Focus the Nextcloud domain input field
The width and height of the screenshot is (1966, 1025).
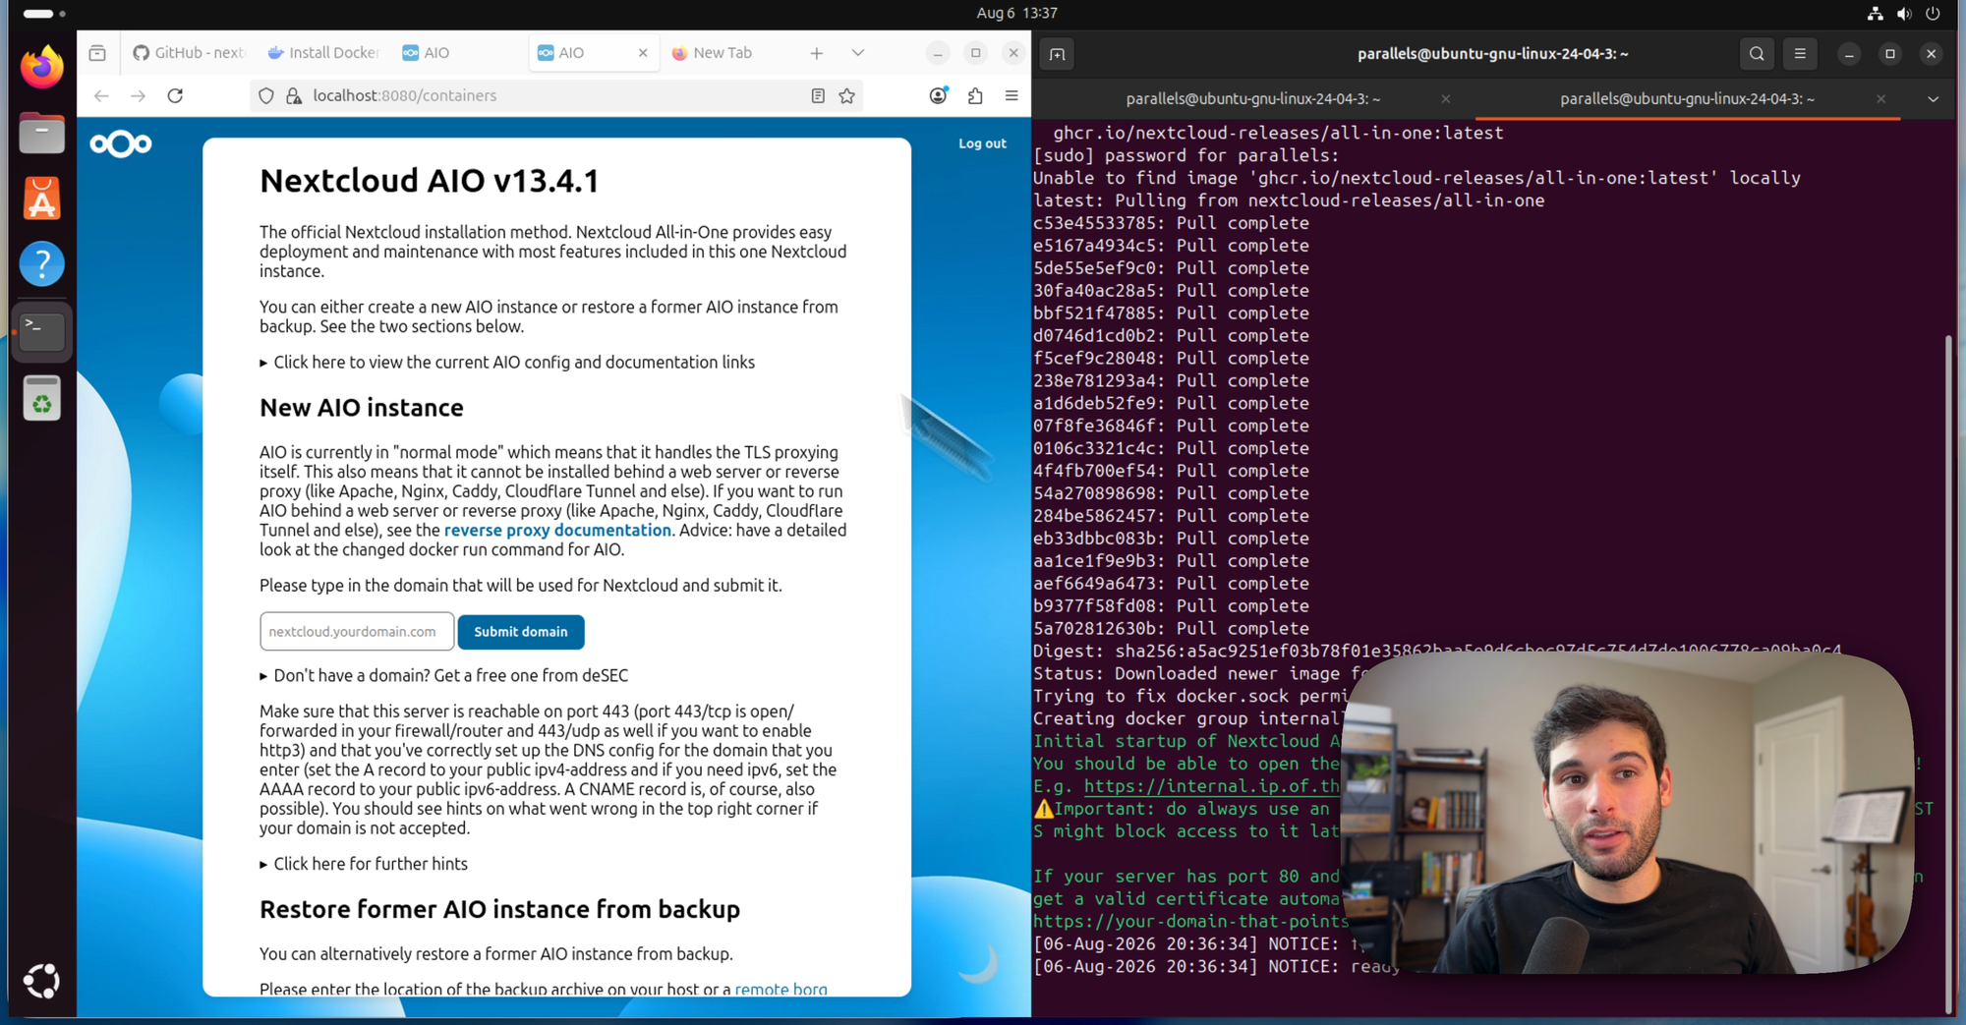coord(357,632)
